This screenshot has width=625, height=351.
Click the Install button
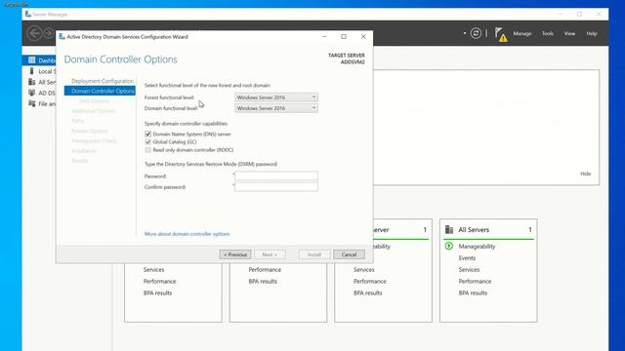[314, 254]
